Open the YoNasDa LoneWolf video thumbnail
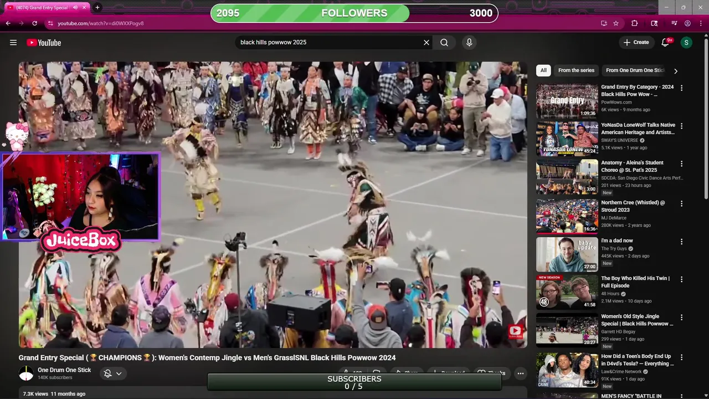This screenshot has width=709, height=399. click(x=567, y=139)
